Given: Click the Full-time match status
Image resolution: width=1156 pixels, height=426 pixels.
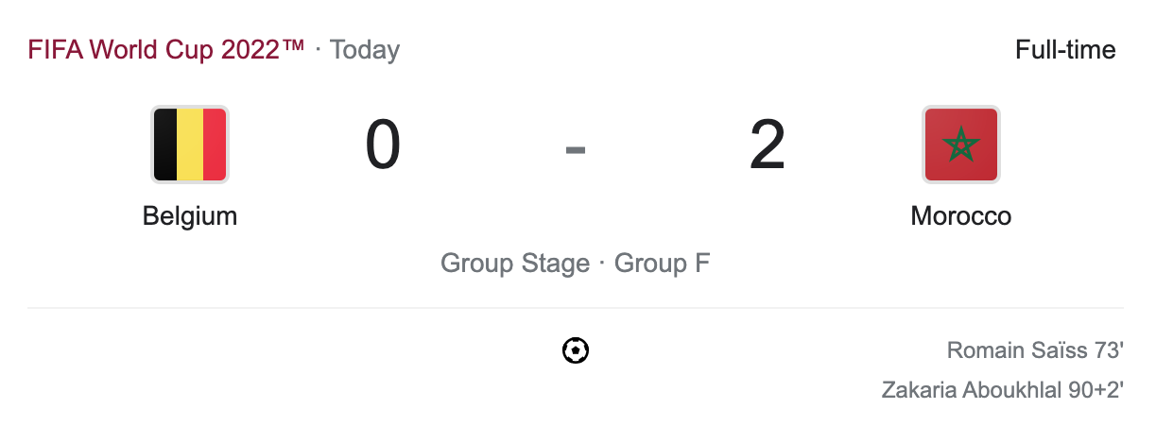Looking at the screenshot, I should (1065, 49).
